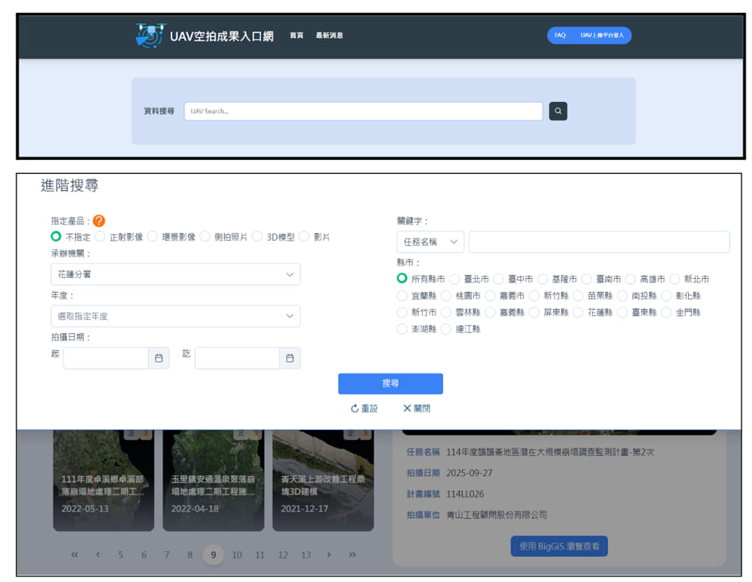This screenshot has width=752, height=582.
Task: Select the 3D模型 product radio button
Action: click(x=257, y=237)
